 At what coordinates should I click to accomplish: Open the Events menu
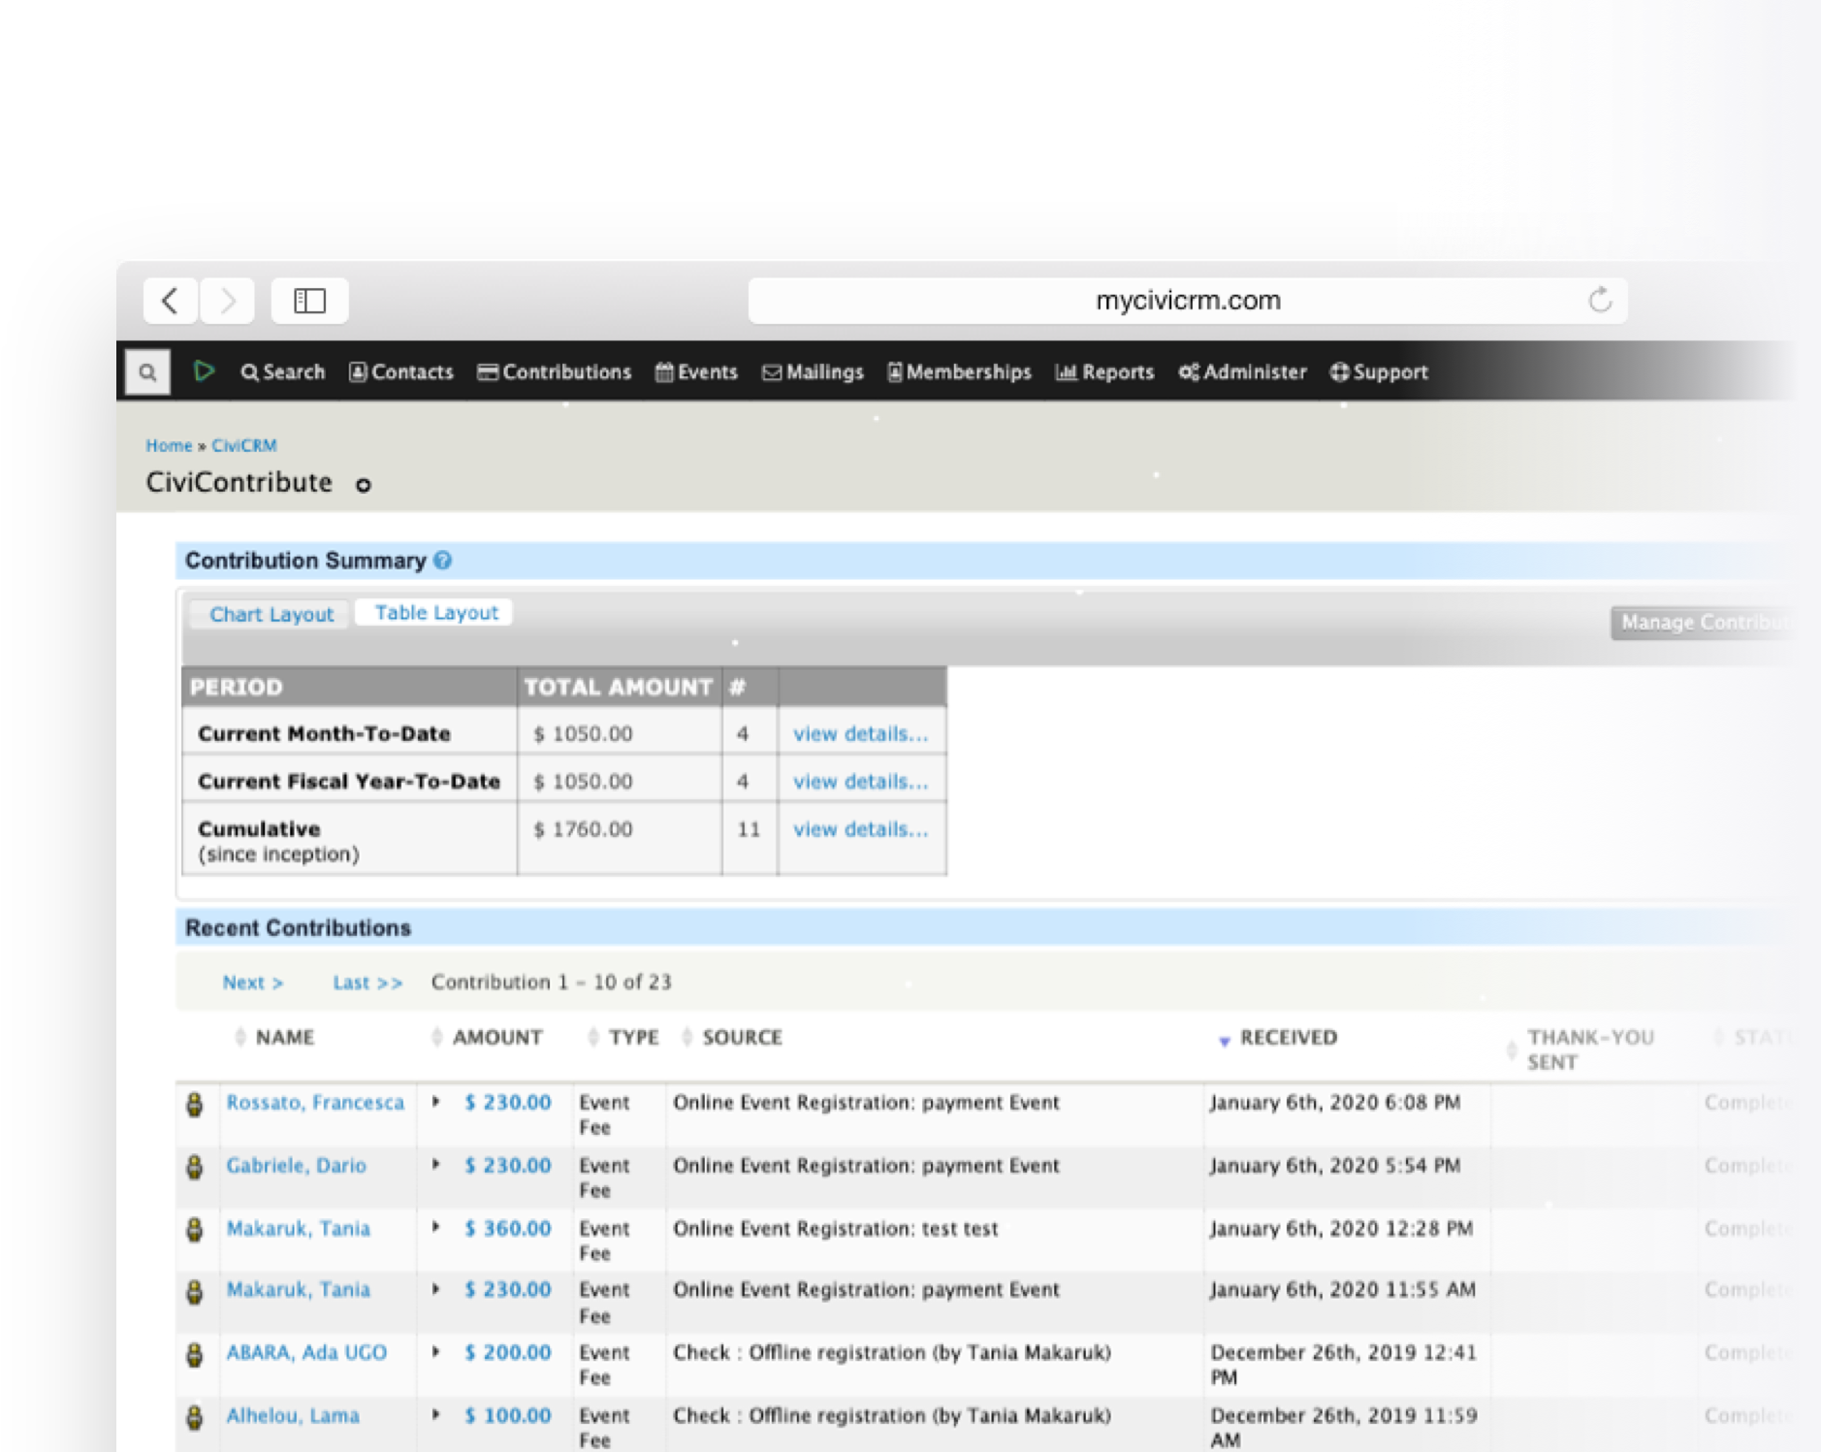click(x=696, y=372)
